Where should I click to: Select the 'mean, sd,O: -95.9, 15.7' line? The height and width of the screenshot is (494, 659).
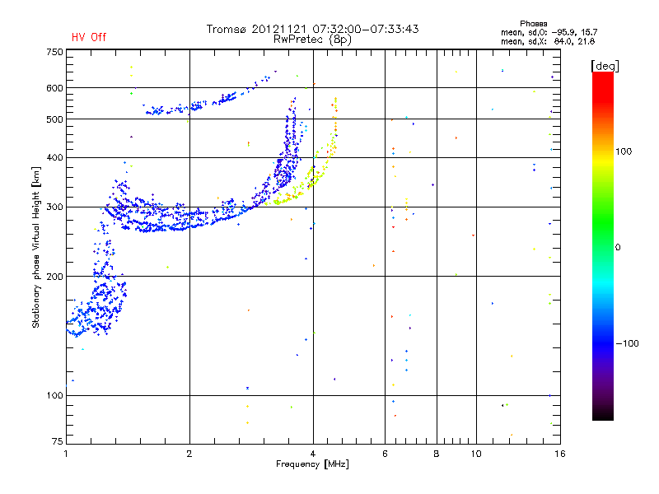[x=549, y=32]
